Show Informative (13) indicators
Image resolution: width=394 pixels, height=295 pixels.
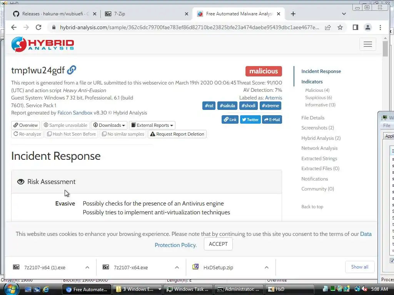[x=320, y=105]
